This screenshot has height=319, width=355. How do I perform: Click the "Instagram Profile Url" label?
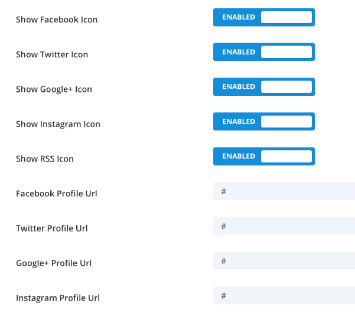(x=58, y=298)
